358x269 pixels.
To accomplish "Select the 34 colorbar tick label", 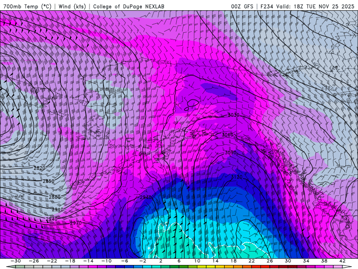I will pyautogui.click(x=306, y=261).
